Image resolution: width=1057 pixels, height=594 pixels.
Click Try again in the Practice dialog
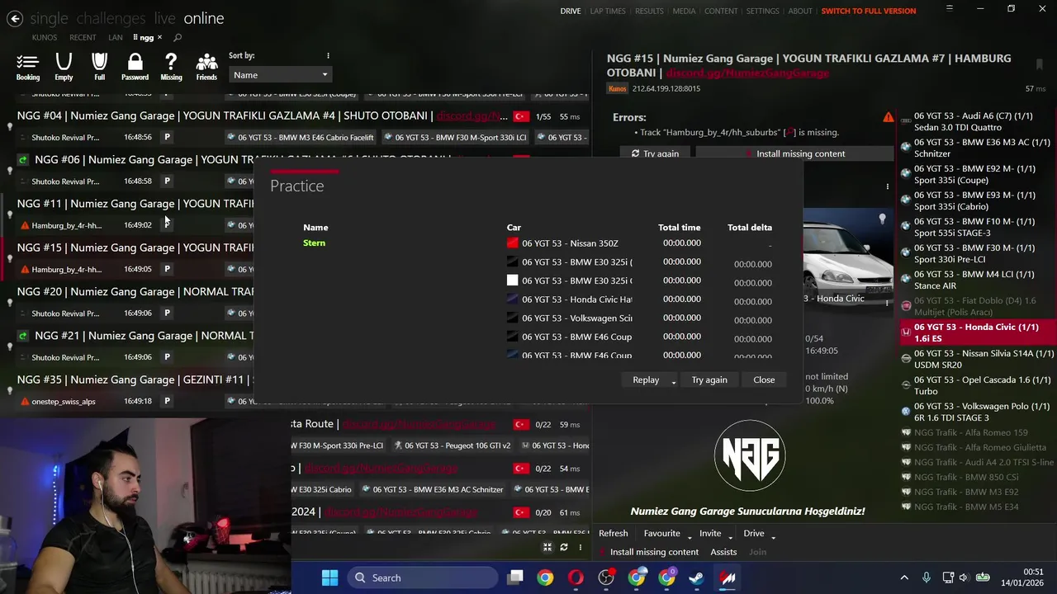[x=709, y=380]
